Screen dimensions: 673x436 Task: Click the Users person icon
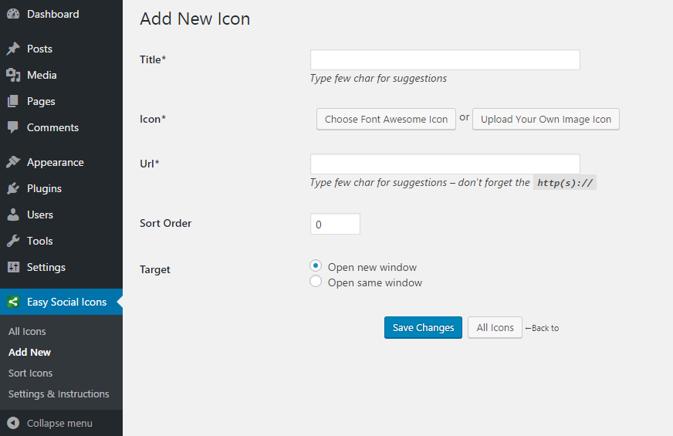(x=13, y=215)
